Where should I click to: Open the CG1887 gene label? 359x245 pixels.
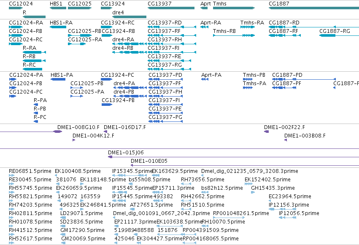point(279,4)
